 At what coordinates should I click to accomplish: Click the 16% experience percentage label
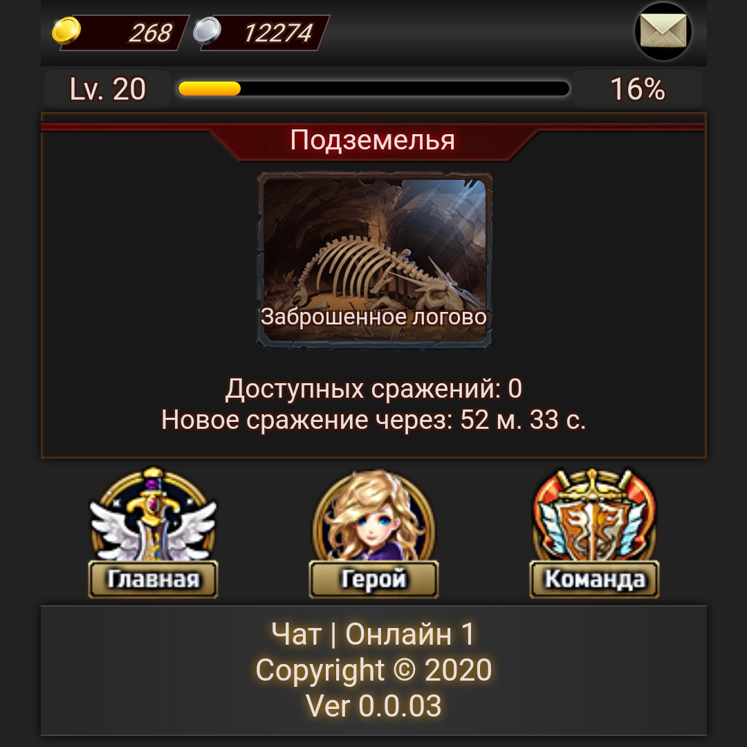point(638,89)
